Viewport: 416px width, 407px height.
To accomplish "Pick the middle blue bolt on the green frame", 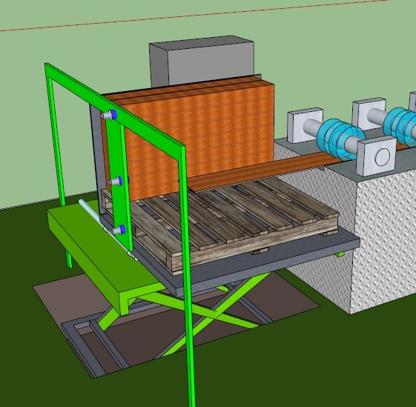I will (116, 182).
